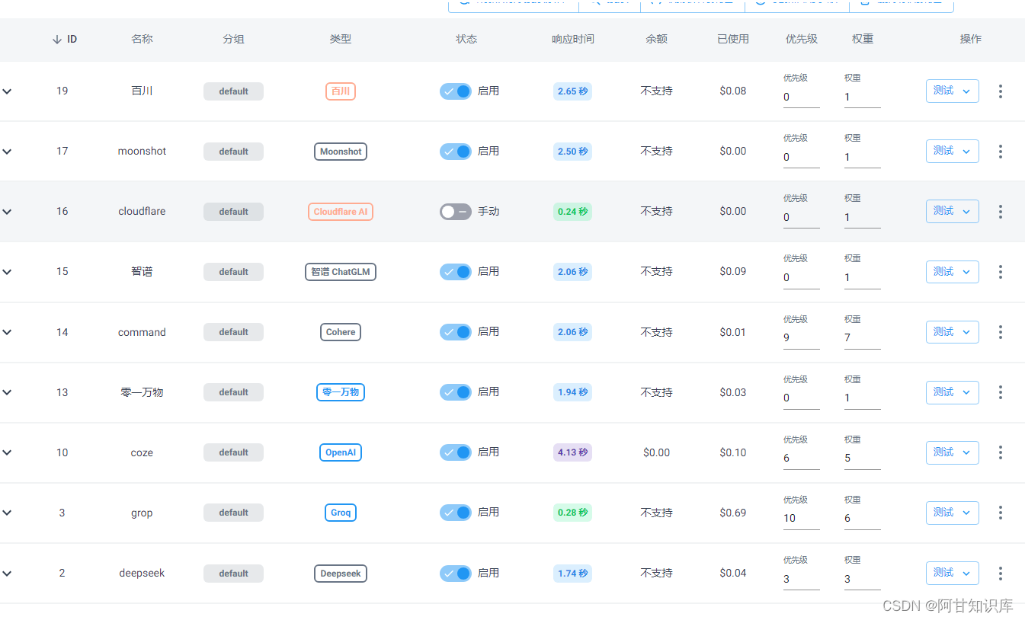Select the 权重 input for coze
This screenshot has width=1025, height=620.
click(862, 459)
